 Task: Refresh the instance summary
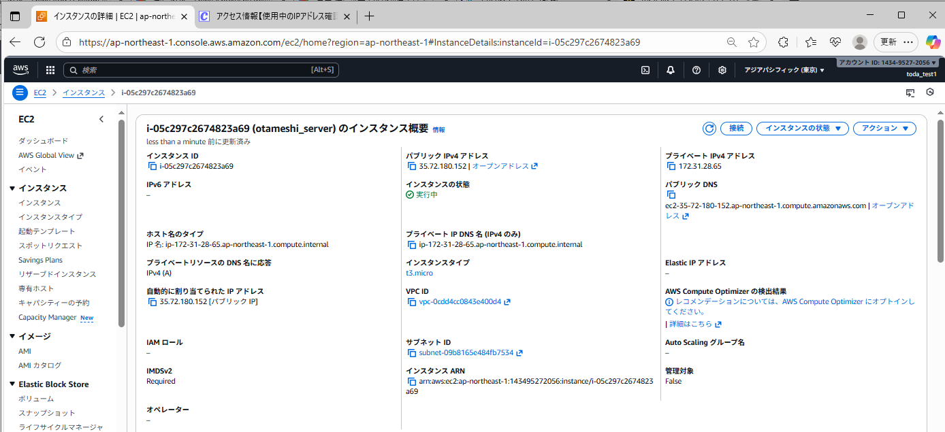pos(709,128)
